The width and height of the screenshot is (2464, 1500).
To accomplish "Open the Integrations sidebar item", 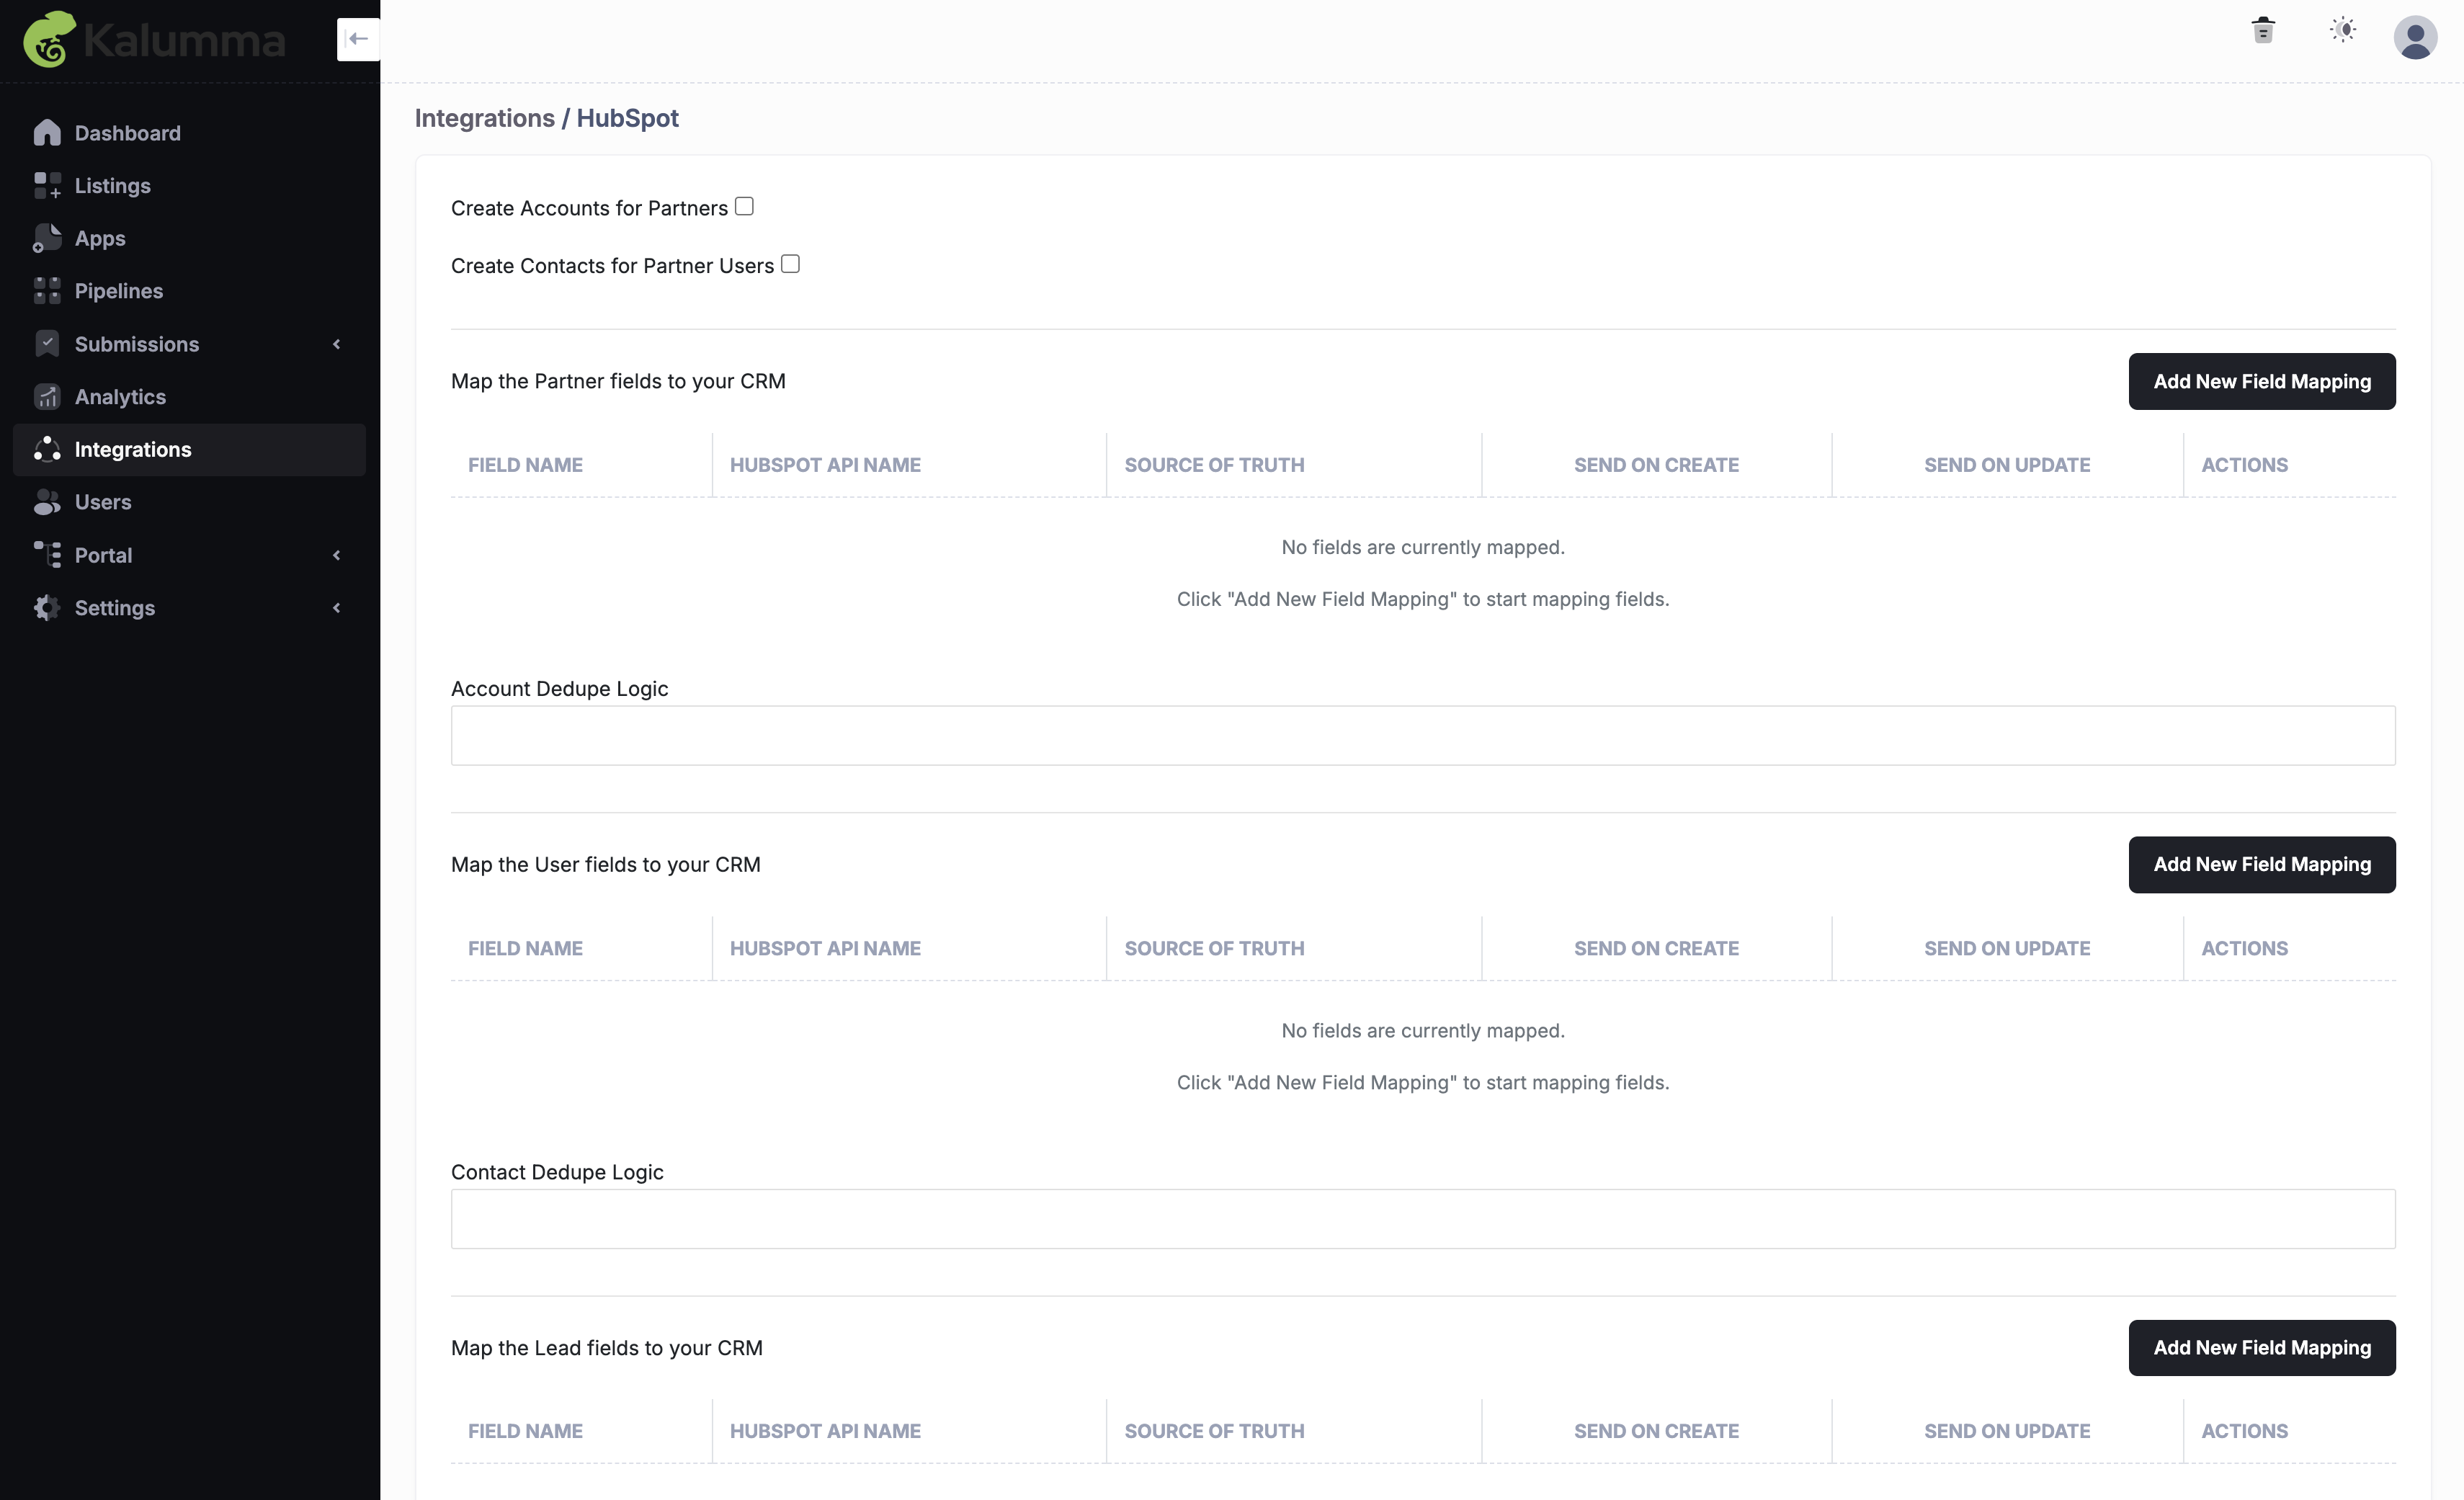I will [190, 450].
